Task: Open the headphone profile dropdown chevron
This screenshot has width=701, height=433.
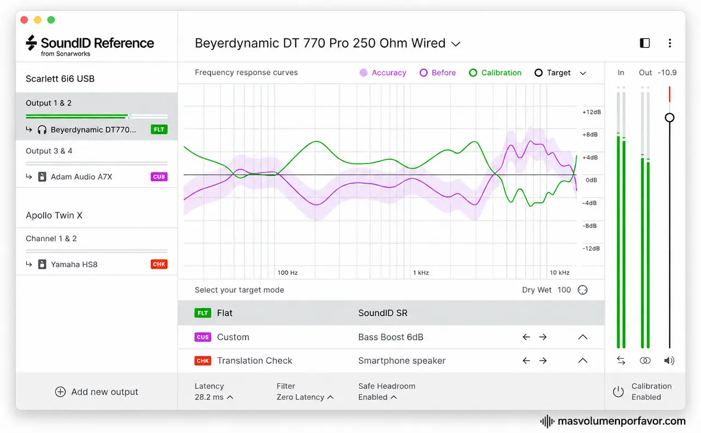Action: click(455, 44)
